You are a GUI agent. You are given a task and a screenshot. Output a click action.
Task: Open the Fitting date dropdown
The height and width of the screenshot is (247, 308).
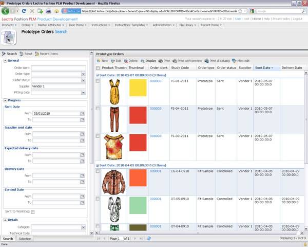point(84,93)
